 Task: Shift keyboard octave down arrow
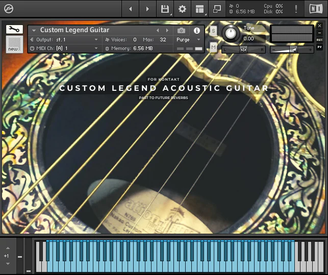coord(8,263)
